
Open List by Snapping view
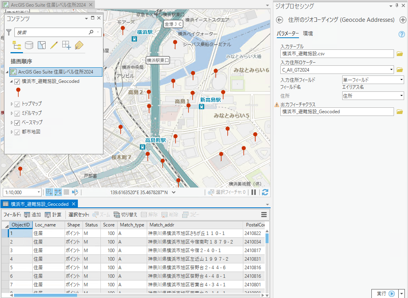tap(66, 45)
